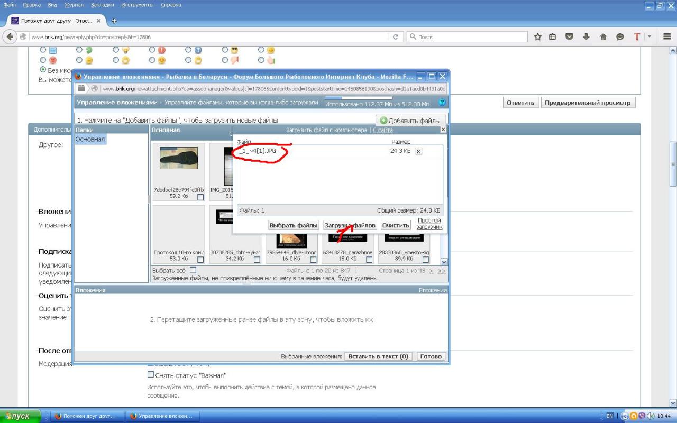Open the Firefox hamburger menu
Viewport: 677px width, 423px height.
point(666,37)
